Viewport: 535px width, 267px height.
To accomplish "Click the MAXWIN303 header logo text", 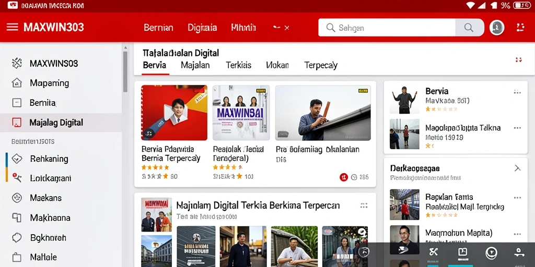I will click(x=54, y=27).
